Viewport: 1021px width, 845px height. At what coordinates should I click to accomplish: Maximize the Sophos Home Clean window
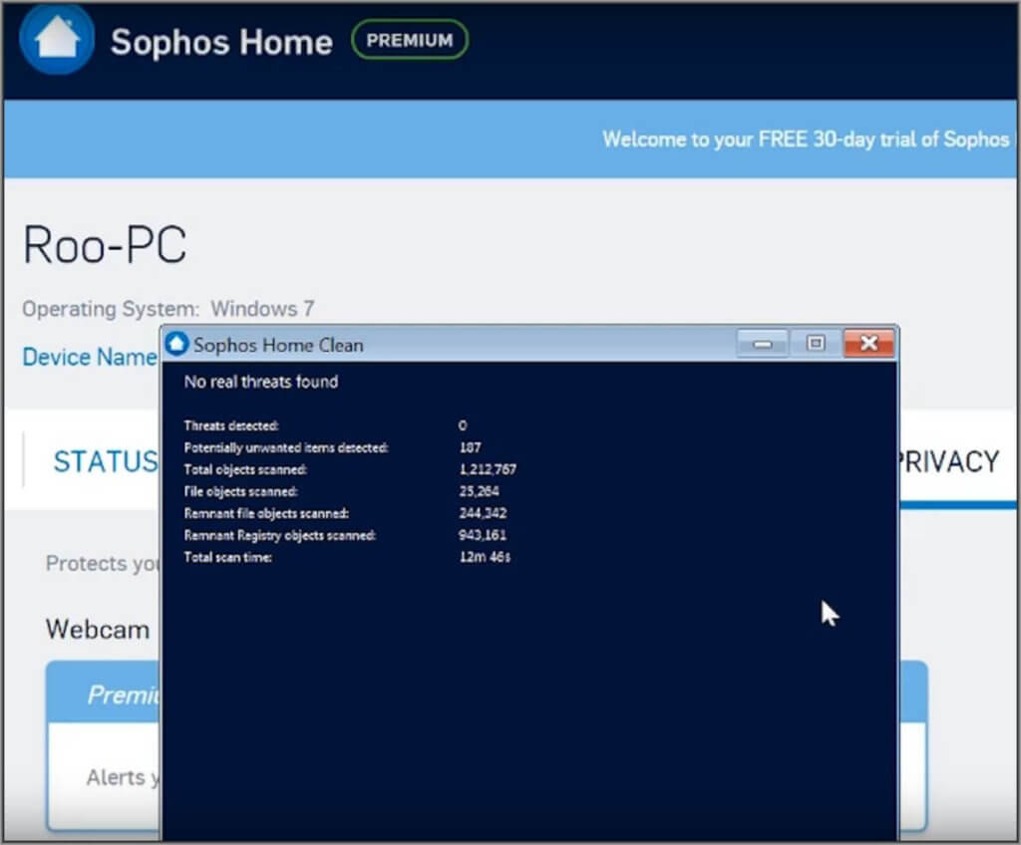point(816,343)
